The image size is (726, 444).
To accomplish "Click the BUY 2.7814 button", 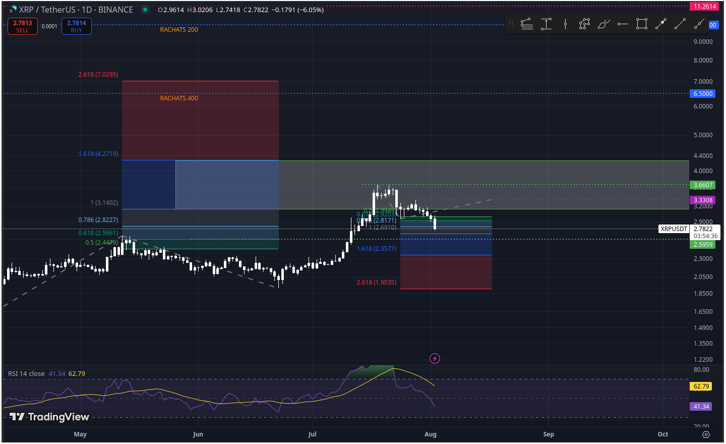I will (77, 26).
